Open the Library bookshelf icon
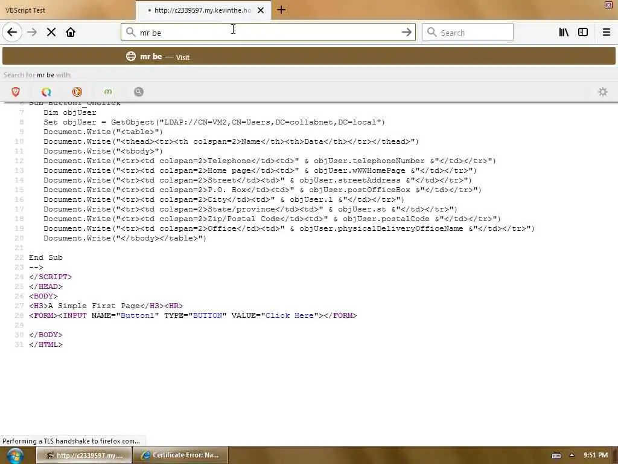The image size is (618, 464). click(x=564, y=33)
